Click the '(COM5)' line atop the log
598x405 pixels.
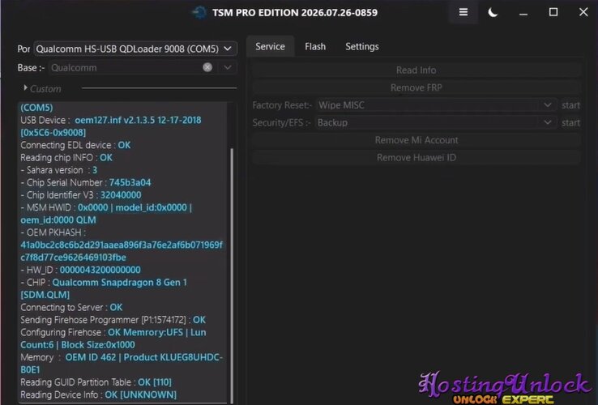pos(36,108)
